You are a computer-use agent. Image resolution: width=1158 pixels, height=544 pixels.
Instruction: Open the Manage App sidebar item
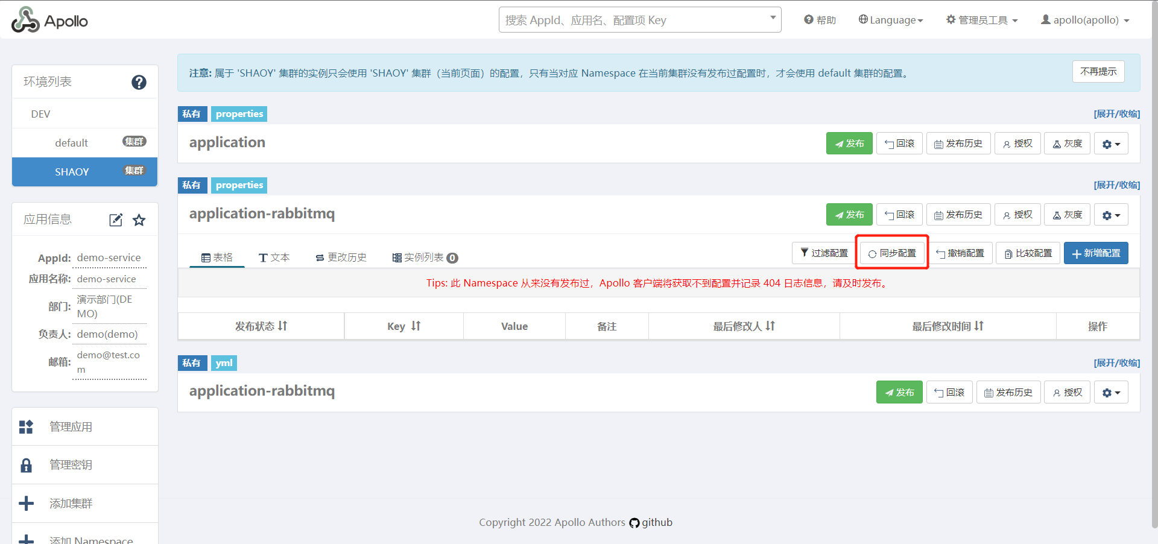point(71,427)
